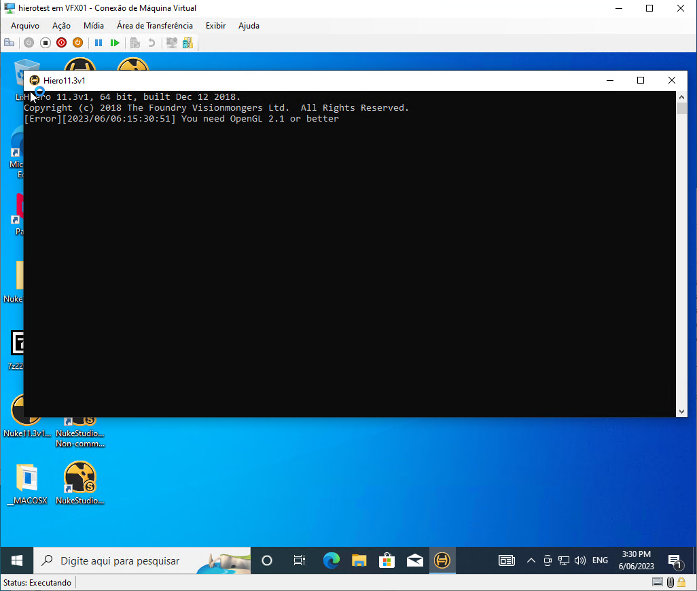The width and height of the screenshot is (697, 591).
Task: Expand the hidden icons in the system tray
Action: click(531, 560)
